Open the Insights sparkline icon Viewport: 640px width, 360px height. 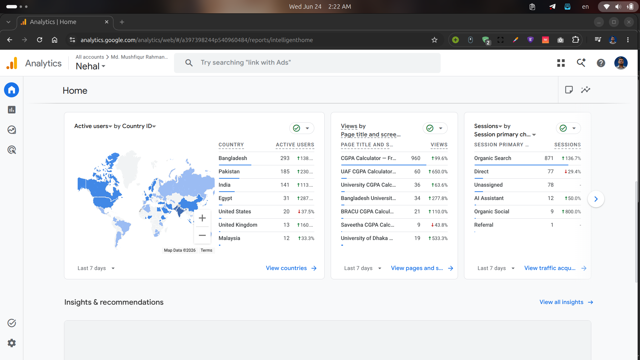586,90
